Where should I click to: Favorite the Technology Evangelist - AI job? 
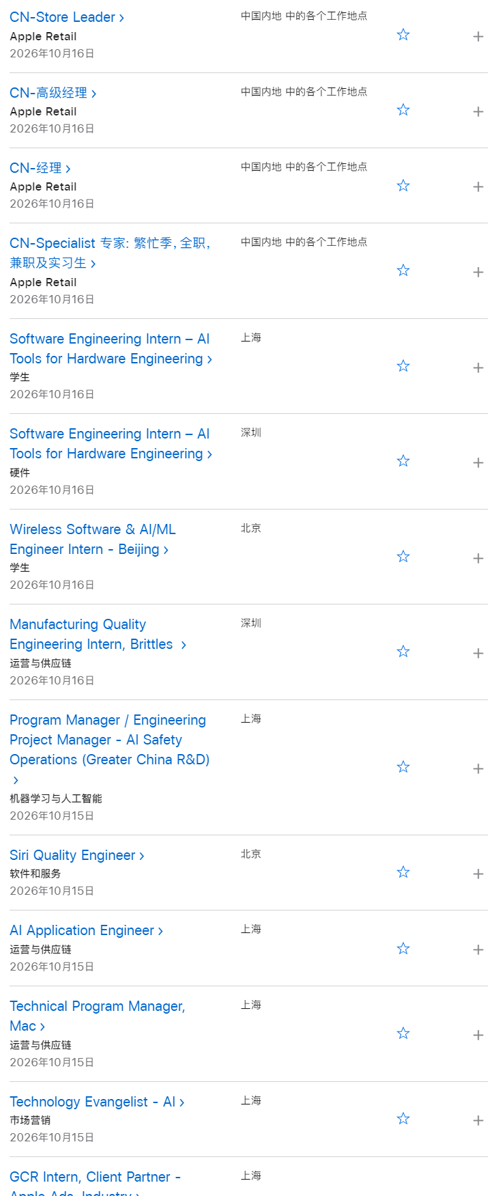403,1119
